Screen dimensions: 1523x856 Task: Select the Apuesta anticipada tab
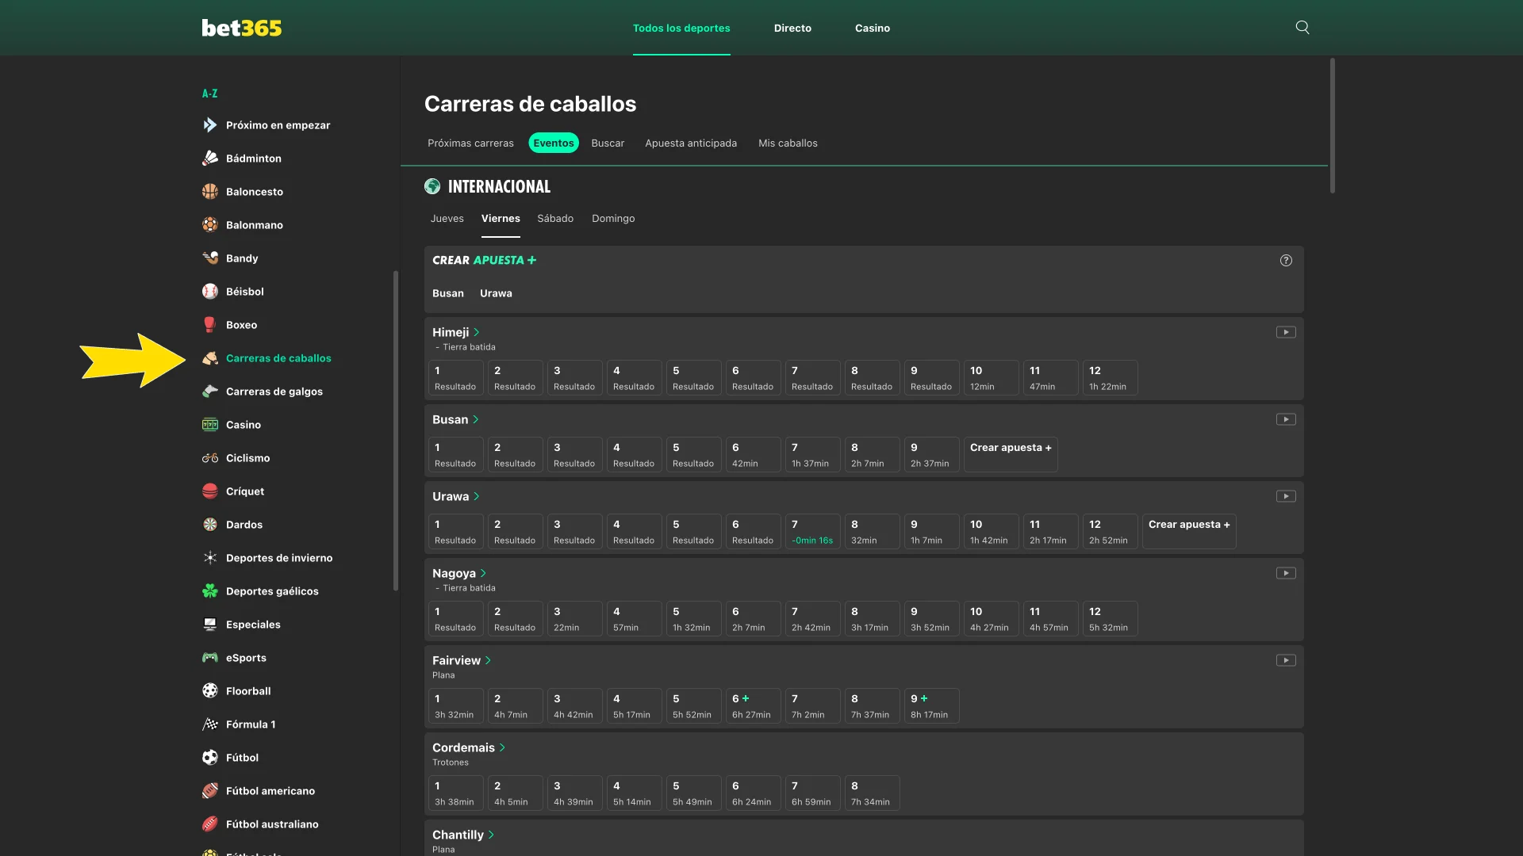[691, 143]
